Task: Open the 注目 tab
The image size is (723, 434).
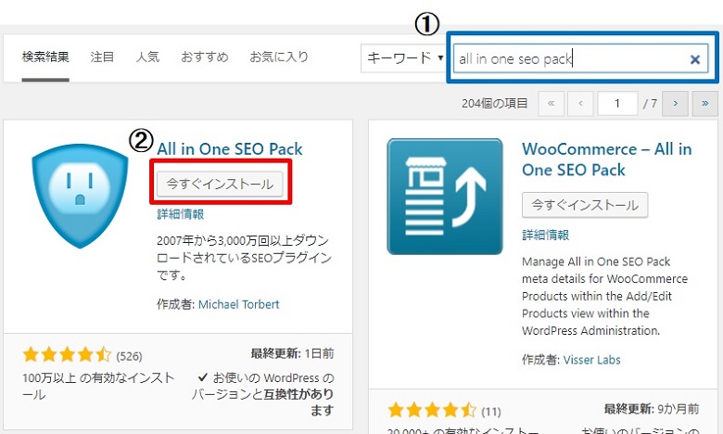Action: pos(102,57)
